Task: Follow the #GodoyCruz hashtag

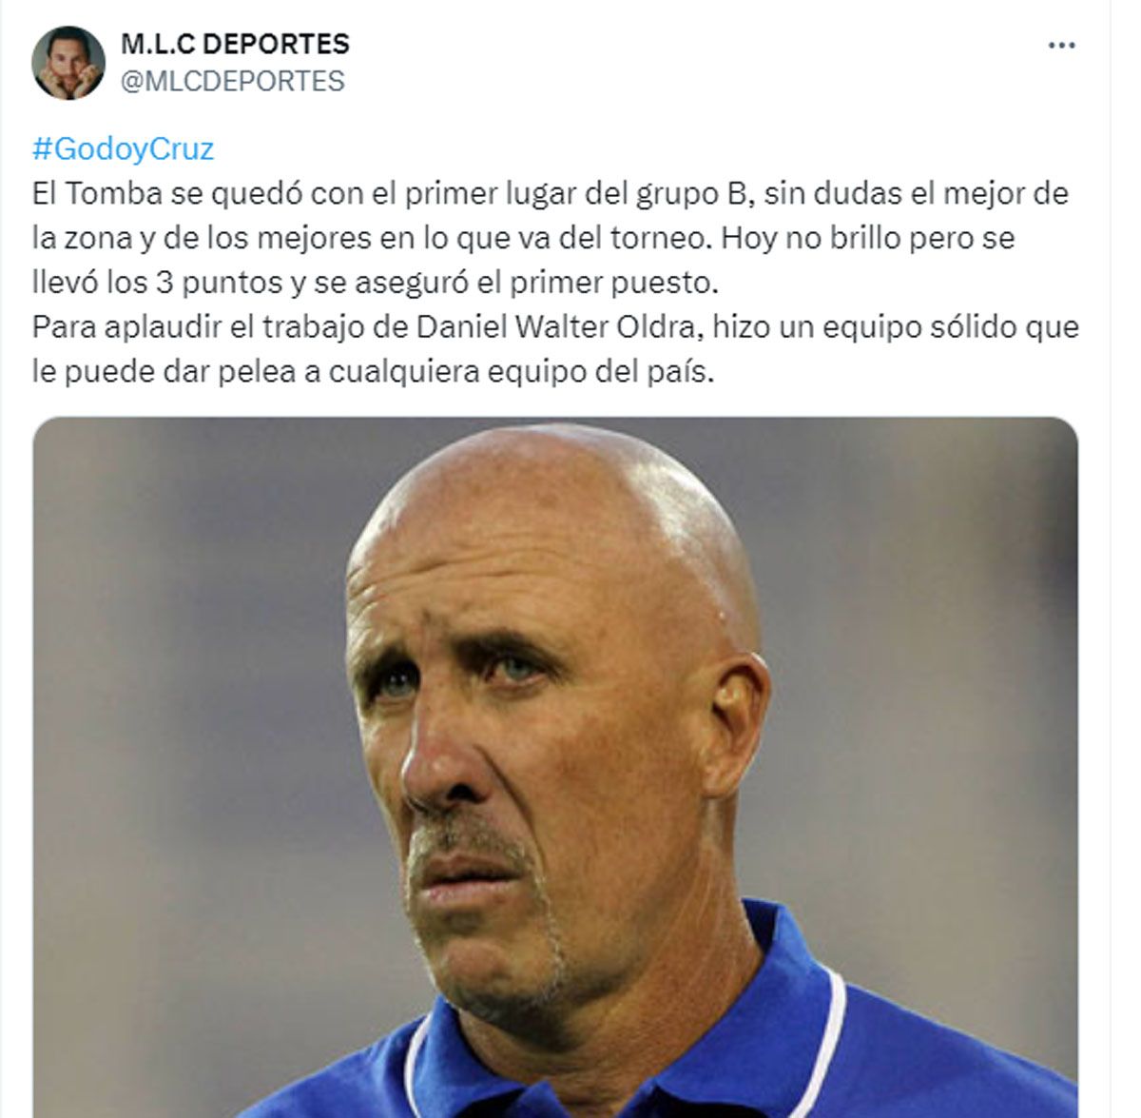Action: pos(124,149)
